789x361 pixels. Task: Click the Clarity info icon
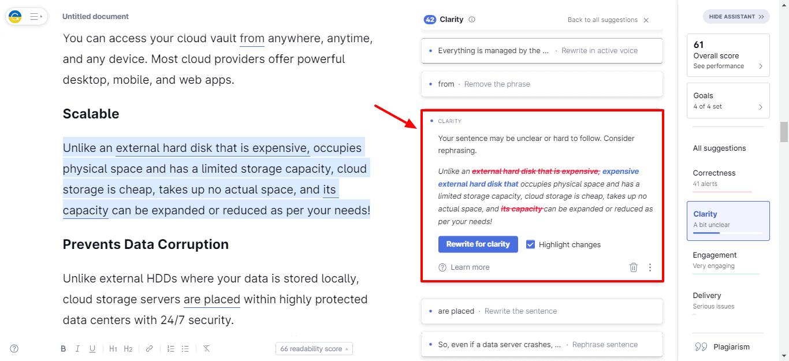(472, 20)
